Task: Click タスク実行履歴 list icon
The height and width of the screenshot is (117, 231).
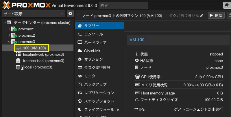Action: 80,68
